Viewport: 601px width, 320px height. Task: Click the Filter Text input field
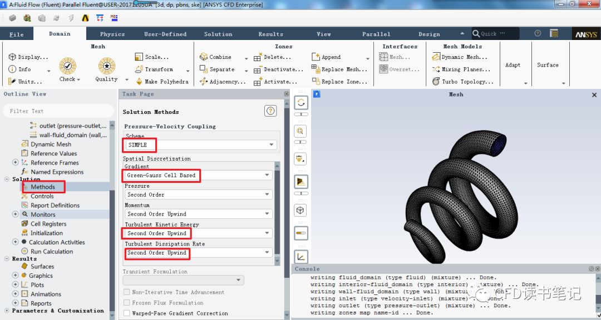click(x=56, y=111)
